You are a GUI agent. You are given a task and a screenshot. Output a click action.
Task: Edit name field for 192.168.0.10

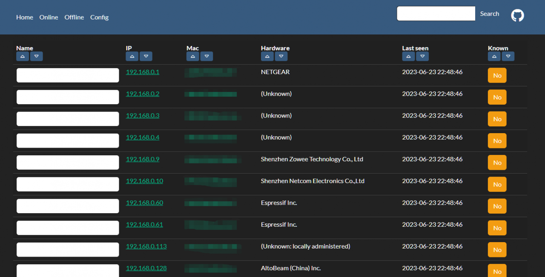pos(68,184)
